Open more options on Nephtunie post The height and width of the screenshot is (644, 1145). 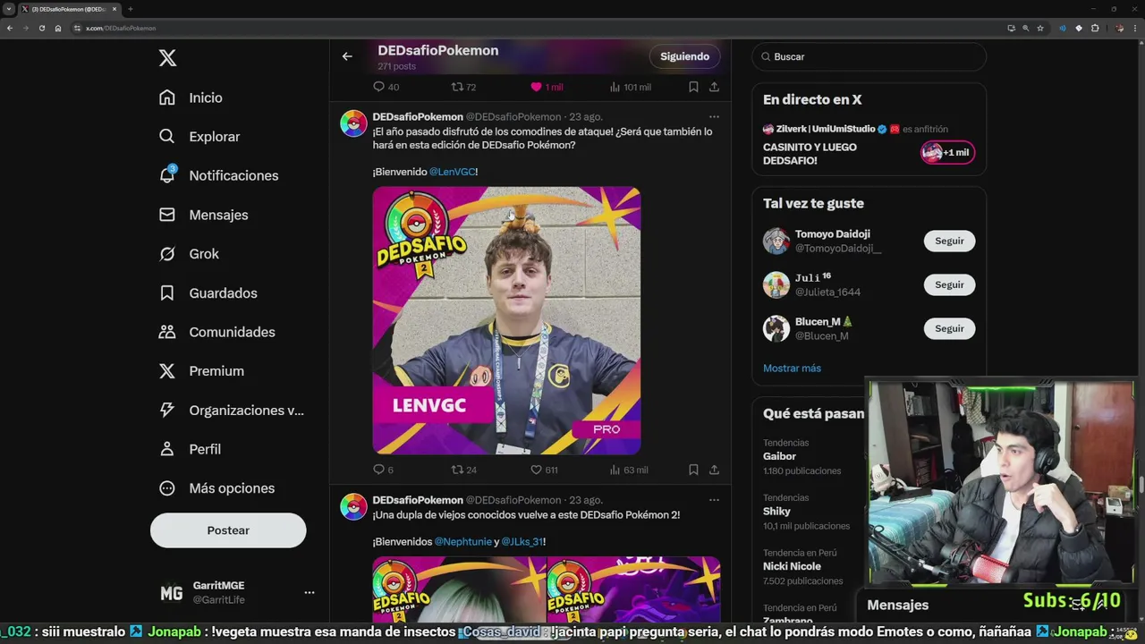714,500
